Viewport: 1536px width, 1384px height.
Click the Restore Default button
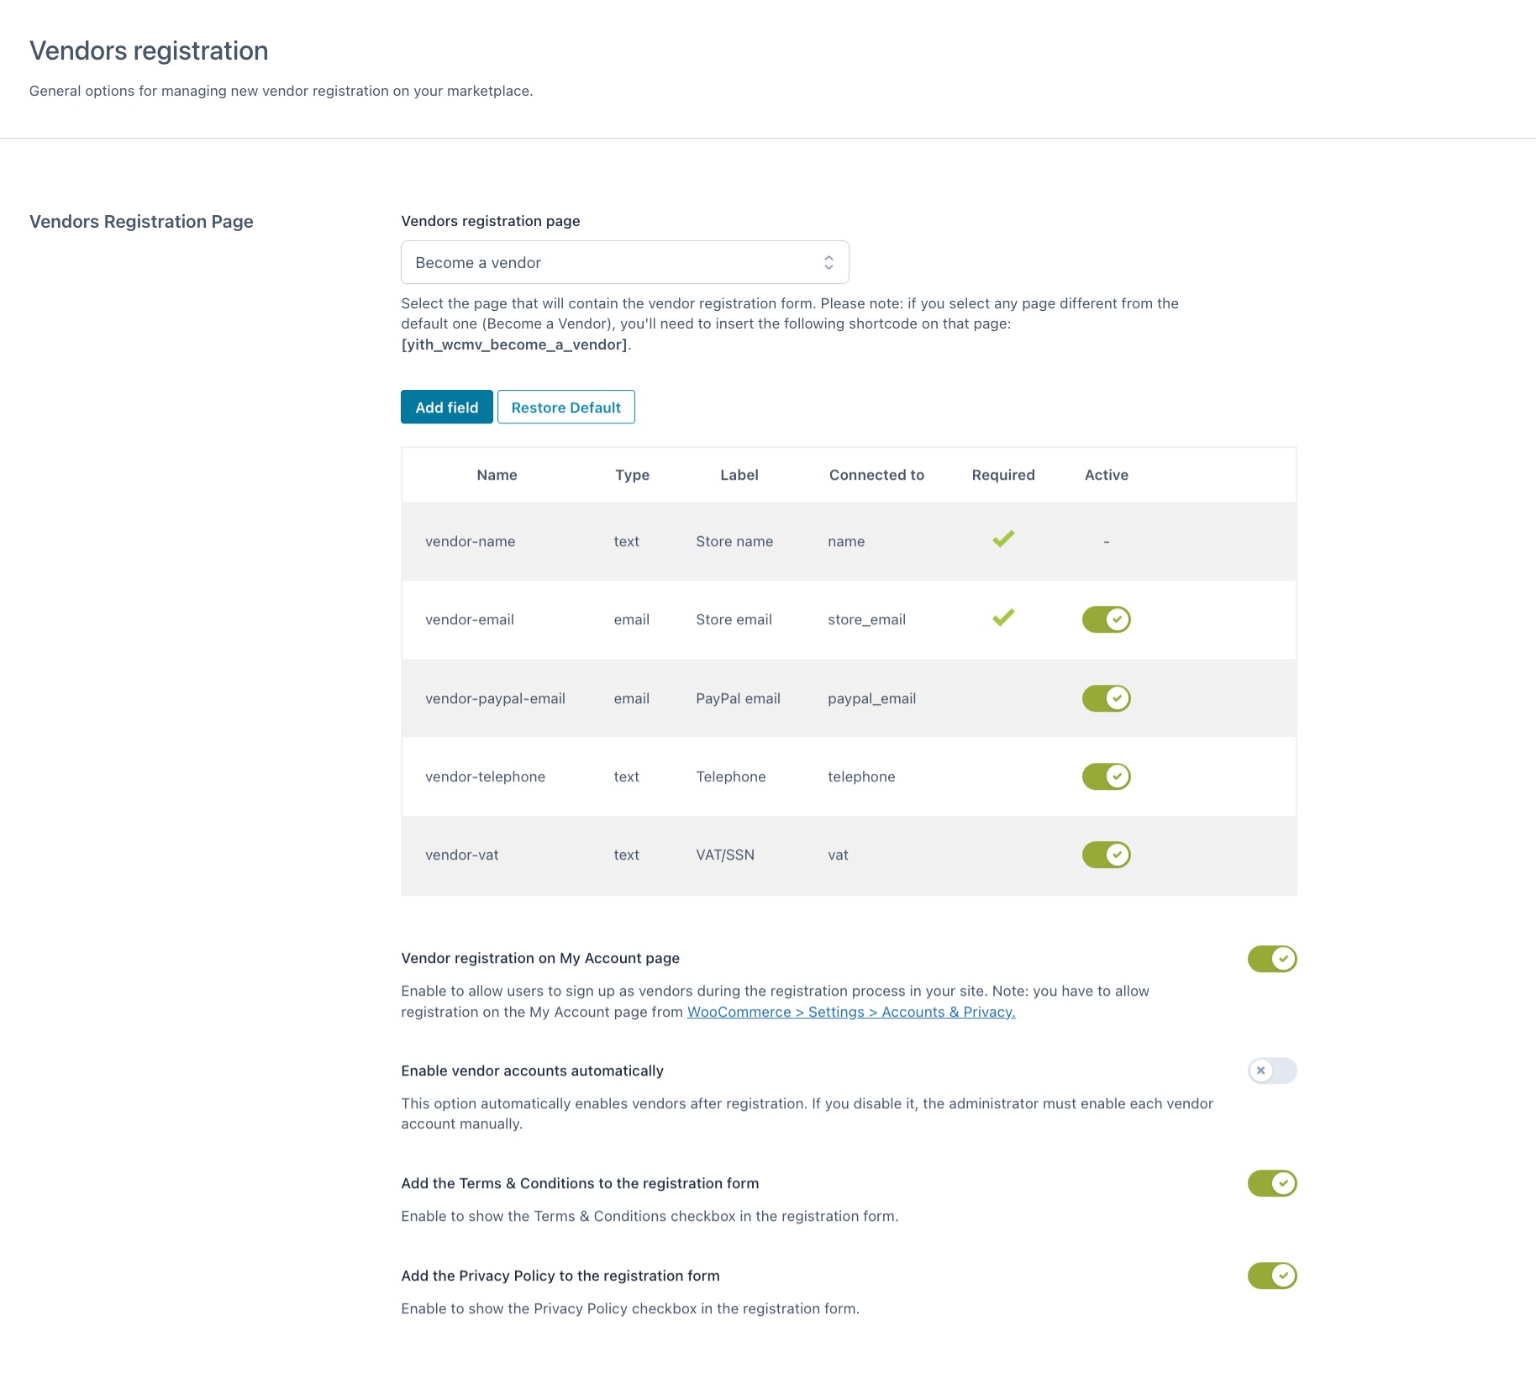click(565, 408)
